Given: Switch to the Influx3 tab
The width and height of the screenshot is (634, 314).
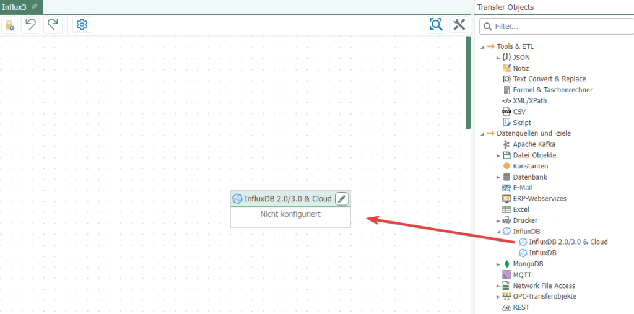Looking at the screenshot, I should (x=14, y=7).
